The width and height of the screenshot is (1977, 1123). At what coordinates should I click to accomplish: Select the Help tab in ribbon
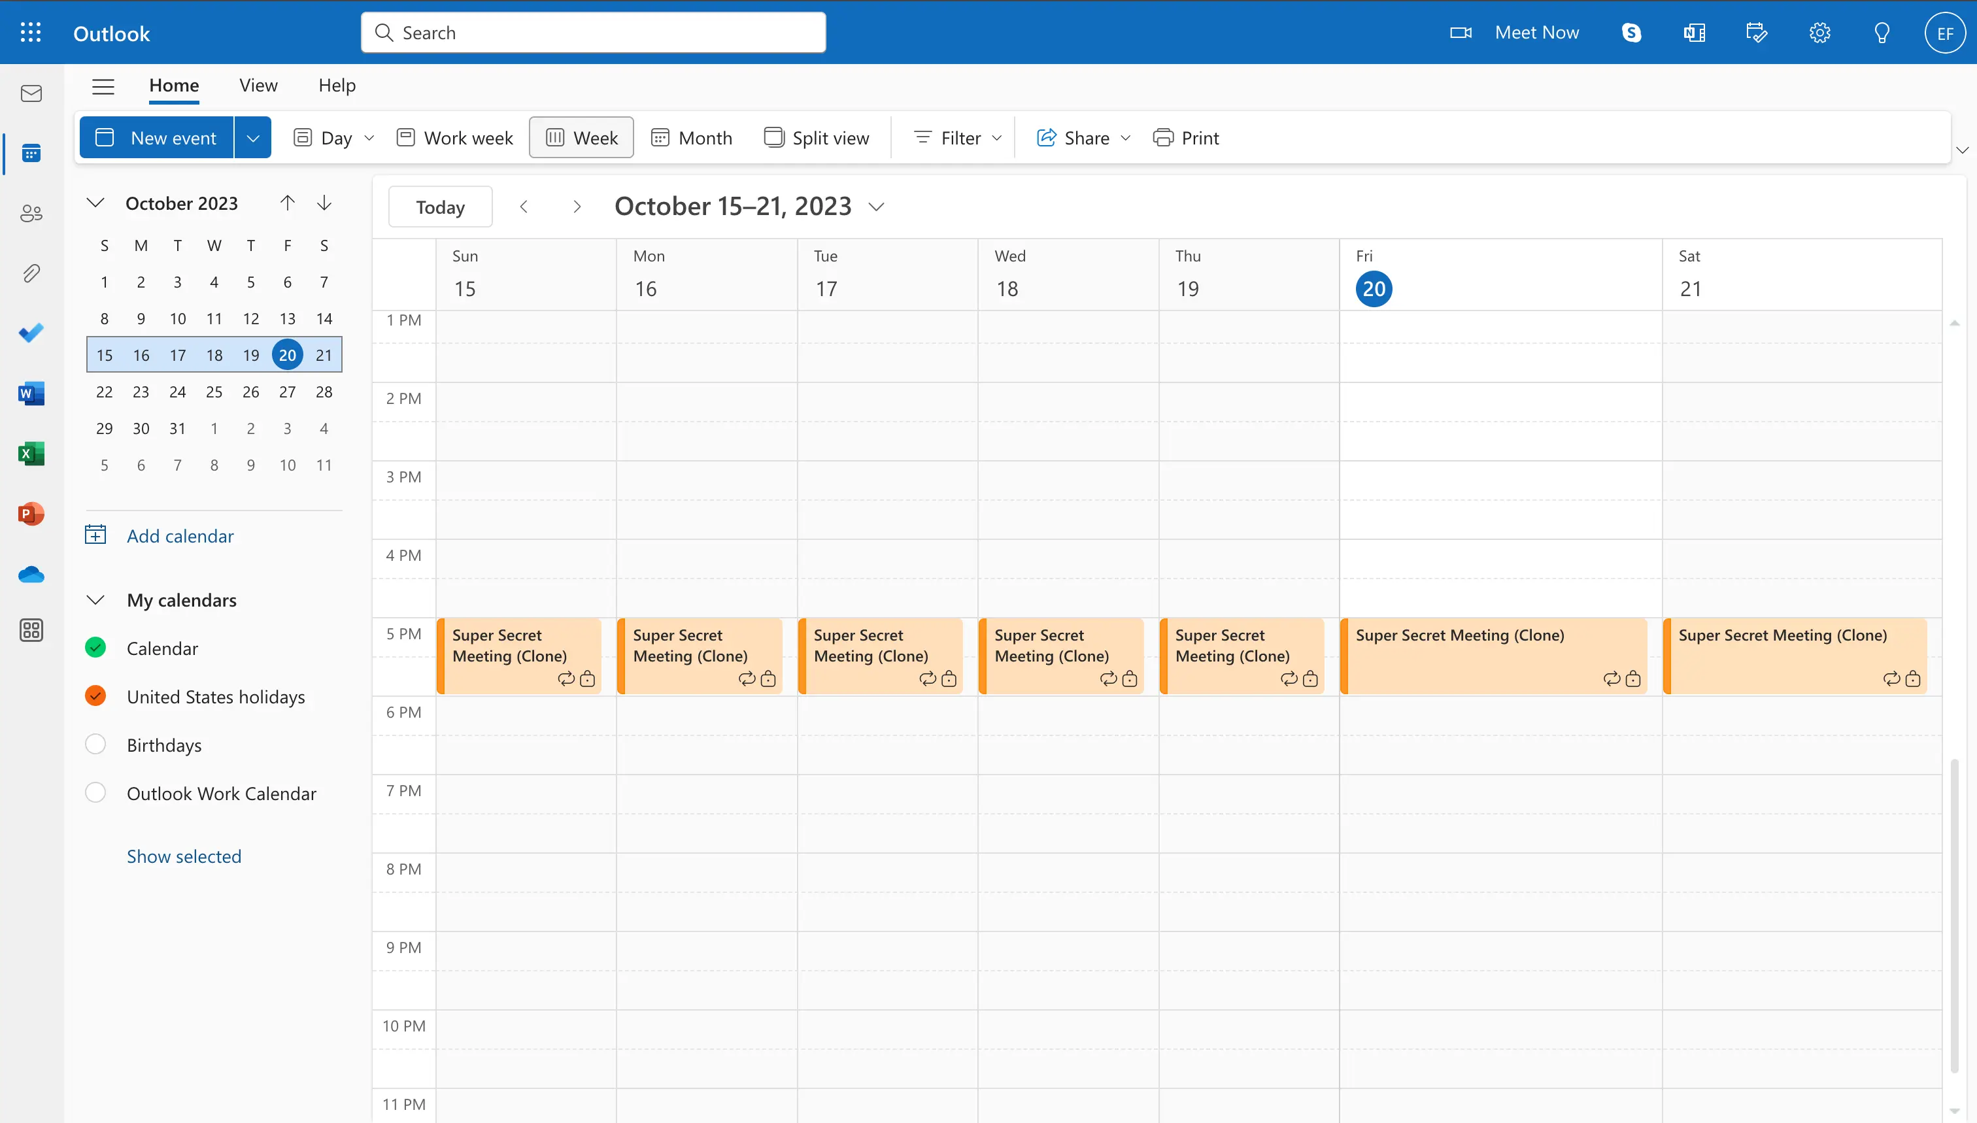(337, 84)
